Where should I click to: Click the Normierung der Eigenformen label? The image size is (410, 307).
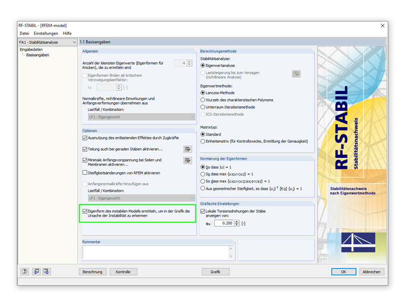223,158
